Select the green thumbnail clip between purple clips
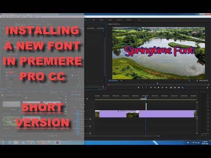The image size is (211, 158). point(133,114)
